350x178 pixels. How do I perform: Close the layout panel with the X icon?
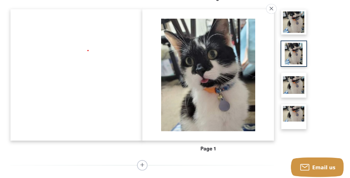271,9
